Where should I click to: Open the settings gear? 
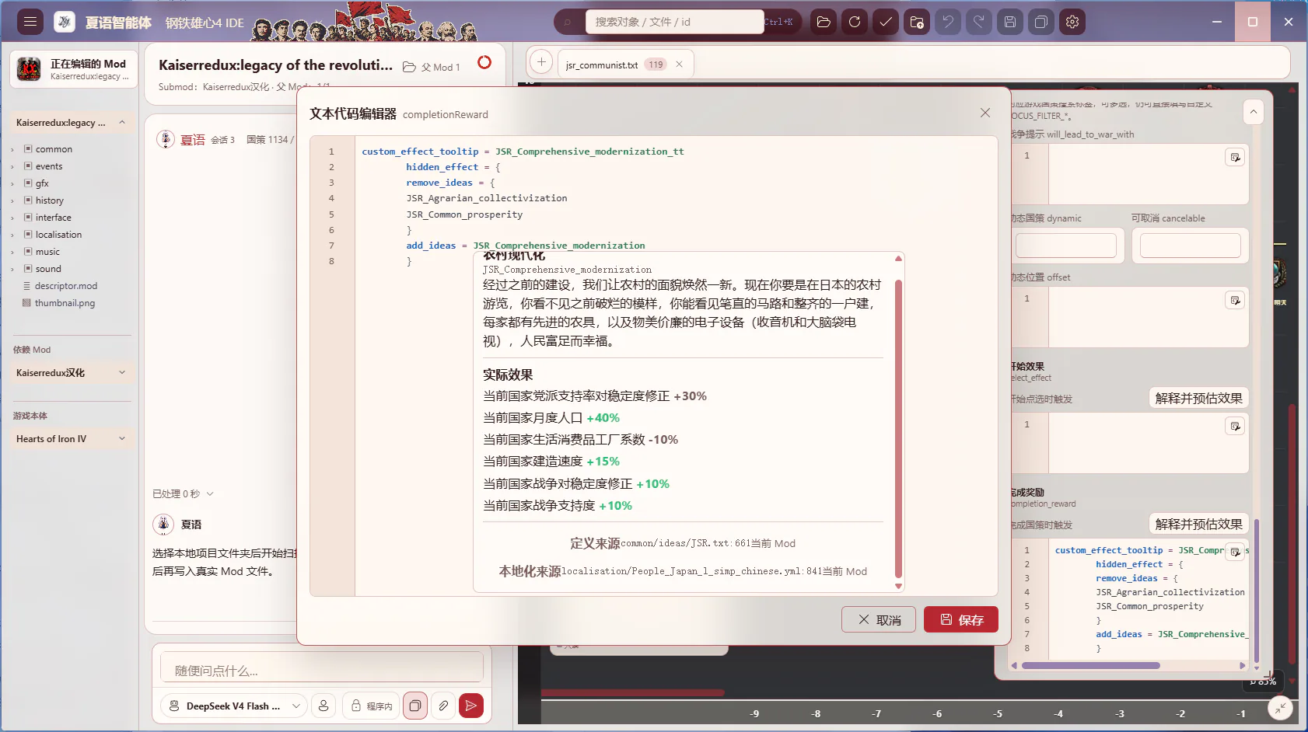pyautogui.click(x=1072, y=22)
